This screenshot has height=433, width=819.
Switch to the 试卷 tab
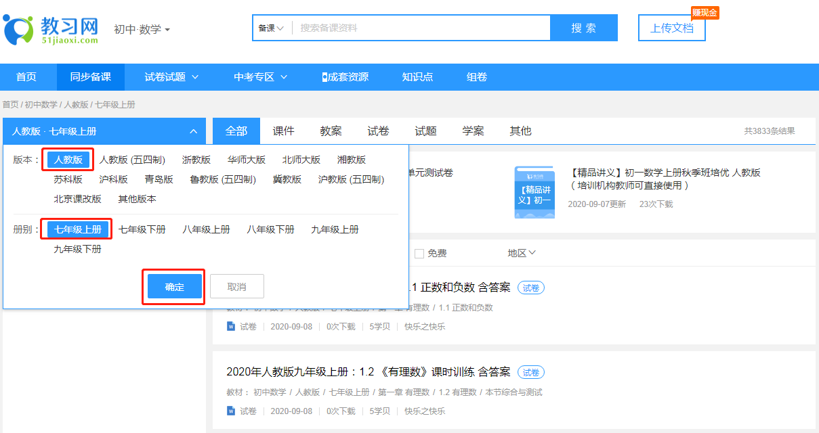379,131
